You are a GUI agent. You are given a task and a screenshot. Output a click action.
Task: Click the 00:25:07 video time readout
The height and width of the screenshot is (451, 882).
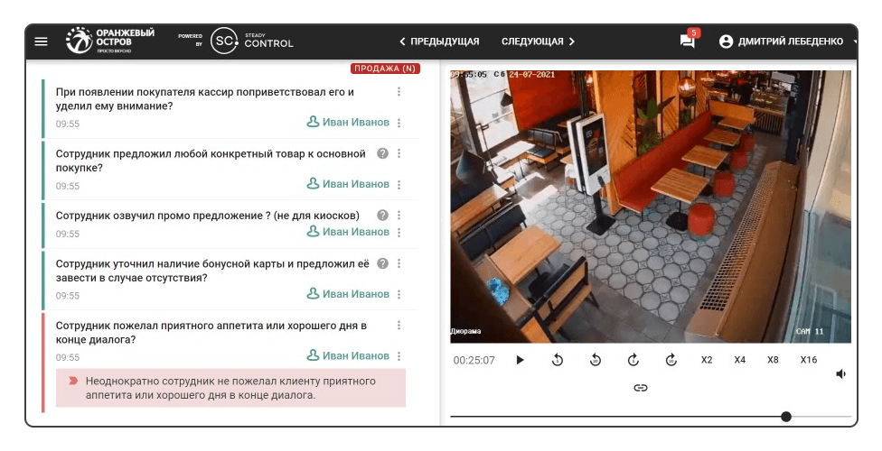coord(474,360)
